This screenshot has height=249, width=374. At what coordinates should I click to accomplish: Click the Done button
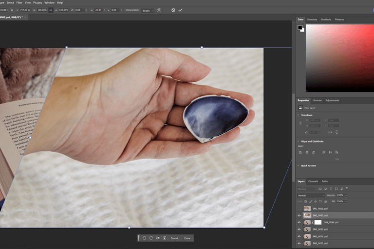pos(187,238)
